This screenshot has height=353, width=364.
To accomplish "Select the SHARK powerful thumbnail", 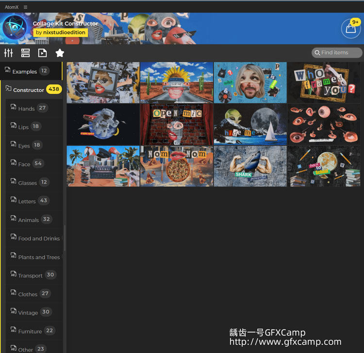I will click(250, 166).
